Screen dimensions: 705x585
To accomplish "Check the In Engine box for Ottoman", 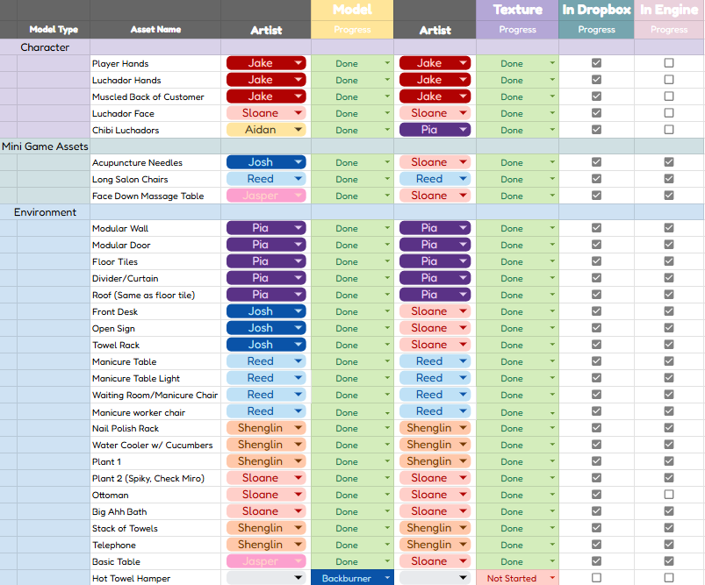I will (669, 495).
